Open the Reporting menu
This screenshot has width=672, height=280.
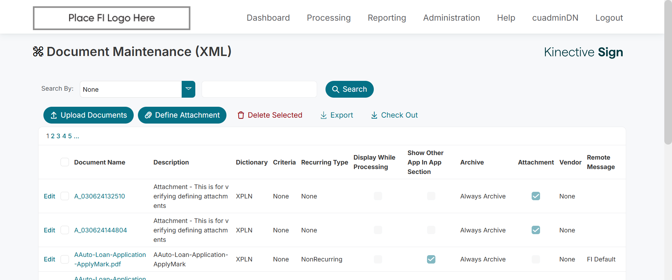387,18
